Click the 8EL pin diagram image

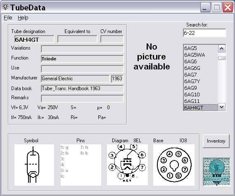coord(127,165)
